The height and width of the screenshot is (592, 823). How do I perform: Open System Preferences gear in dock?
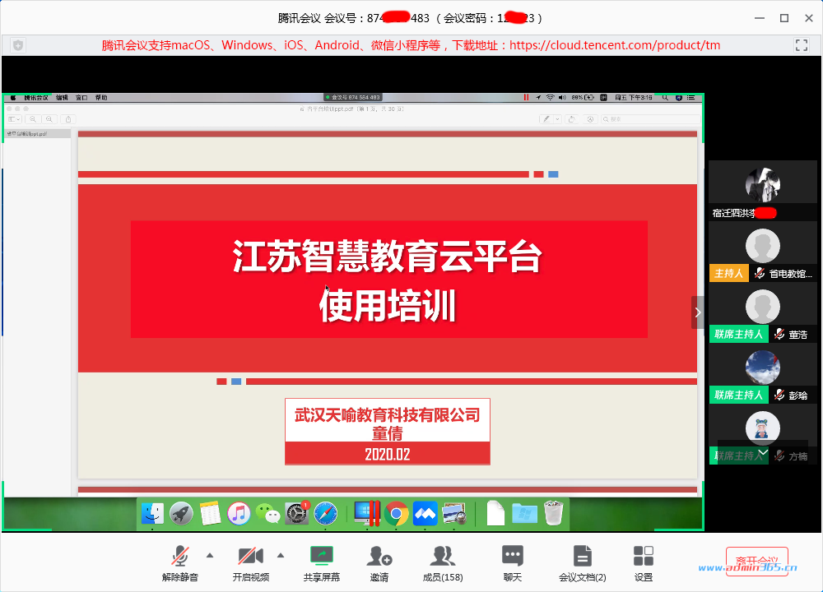pos(296,513)
